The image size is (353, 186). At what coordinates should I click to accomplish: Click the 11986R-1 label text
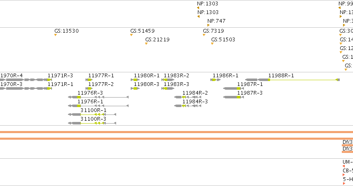tap(225, 76)
